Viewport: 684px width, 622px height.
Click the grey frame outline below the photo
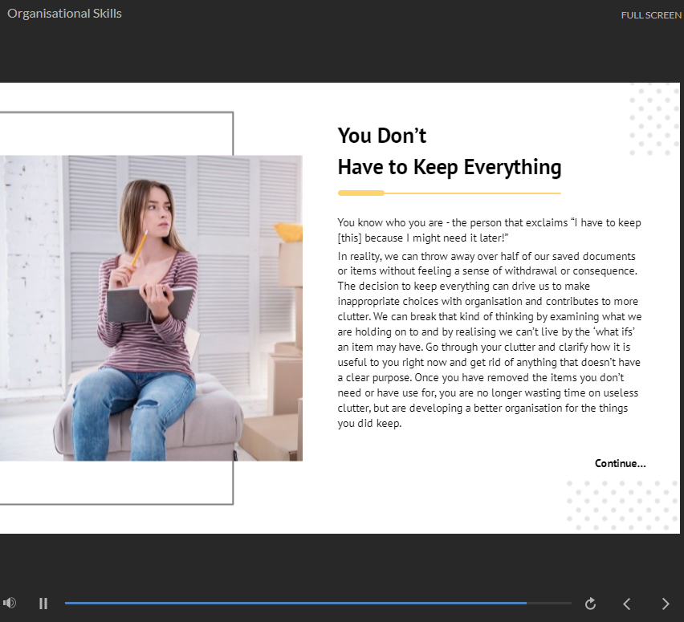tap(120, 503)
